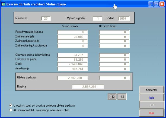Click Zalihe robe i got. proizvoda Bez investicije field
Image resolution: width=166 pixels, height=118 pixels.
coord(114,46)
